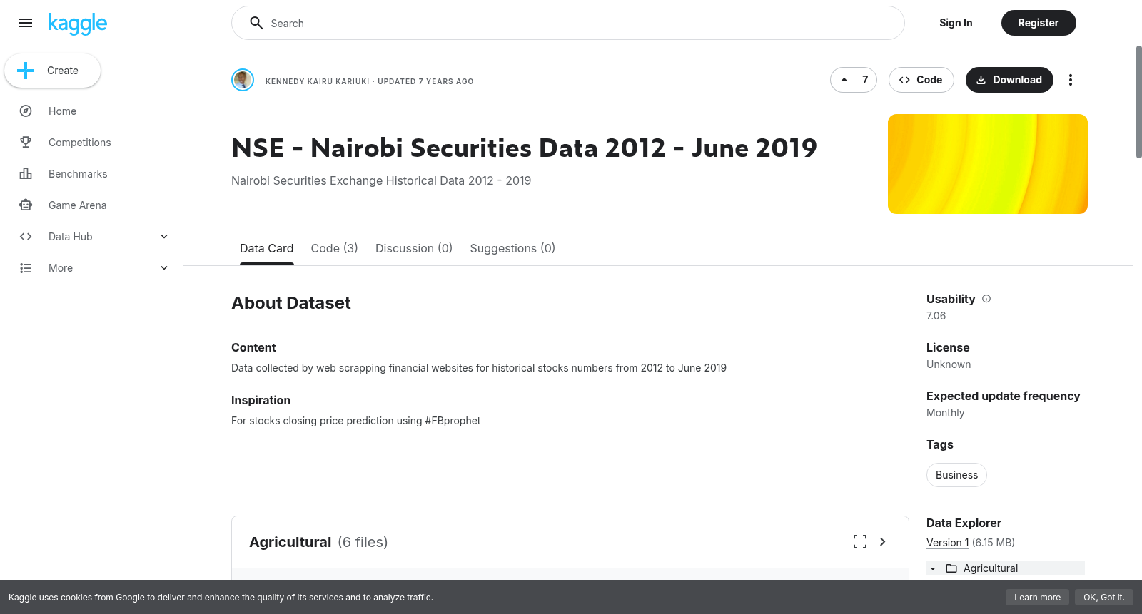The width and height of the screenshot is (1142, 614).
Task: Click the next chevron in the Agricultural panel
Action: pos(883,542)
